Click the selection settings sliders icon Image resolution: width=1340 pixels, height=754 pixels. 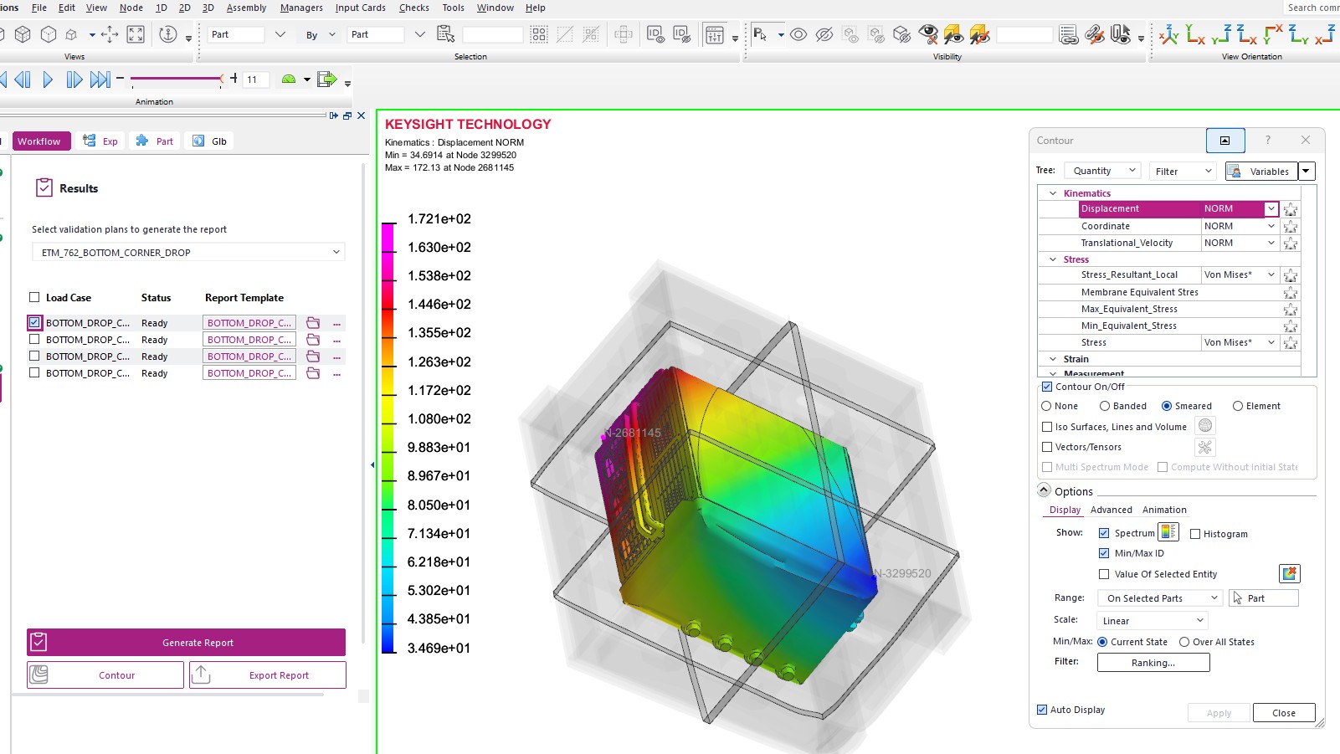(x=715, y=34)
